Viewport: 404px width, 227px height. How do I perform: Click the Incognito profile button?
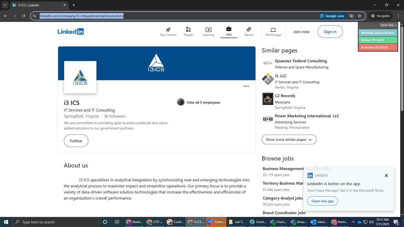tap(380, 16)
